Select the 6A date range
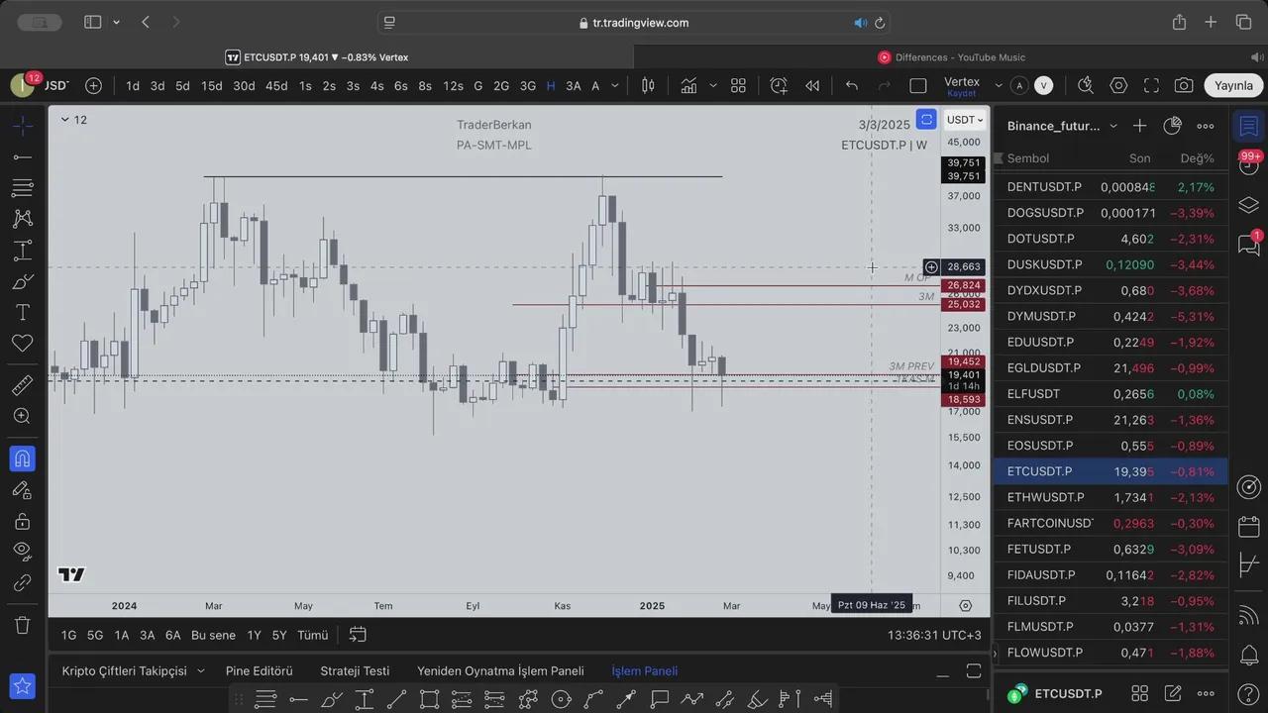 (x=172, y=635)
